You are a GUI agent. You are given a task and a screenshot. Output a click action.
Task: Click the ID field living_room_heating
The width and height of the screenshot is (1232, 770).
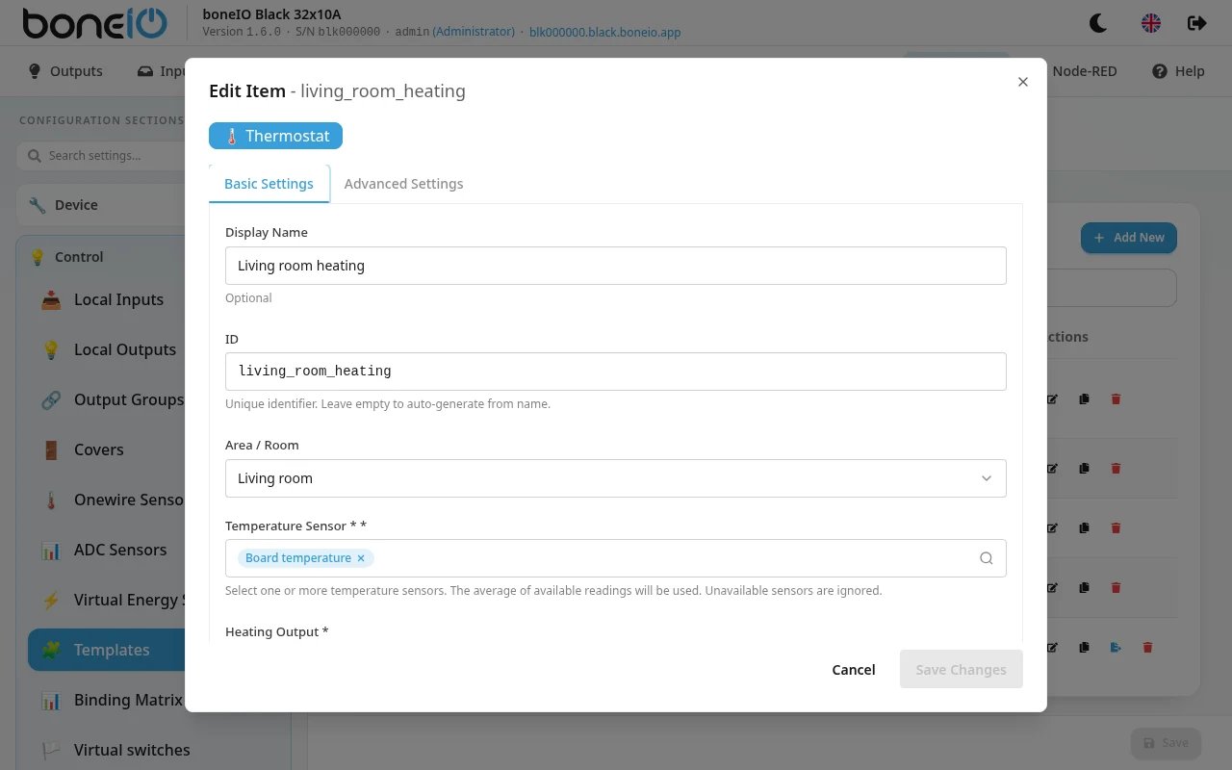tap(616, 372)
